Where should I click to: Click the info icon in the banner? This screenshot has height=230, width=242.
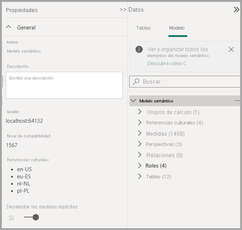click(139, 49)
